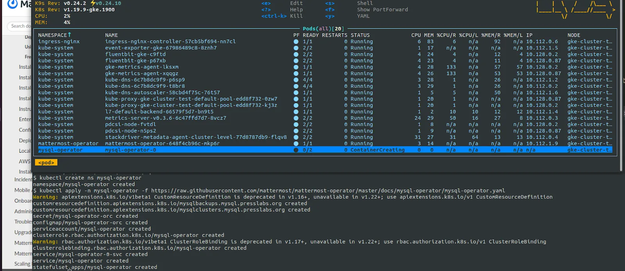
Task: Select the kube-dns-6c7b8dc9f9-p6sp9 pod
Action: pos(145,80)
